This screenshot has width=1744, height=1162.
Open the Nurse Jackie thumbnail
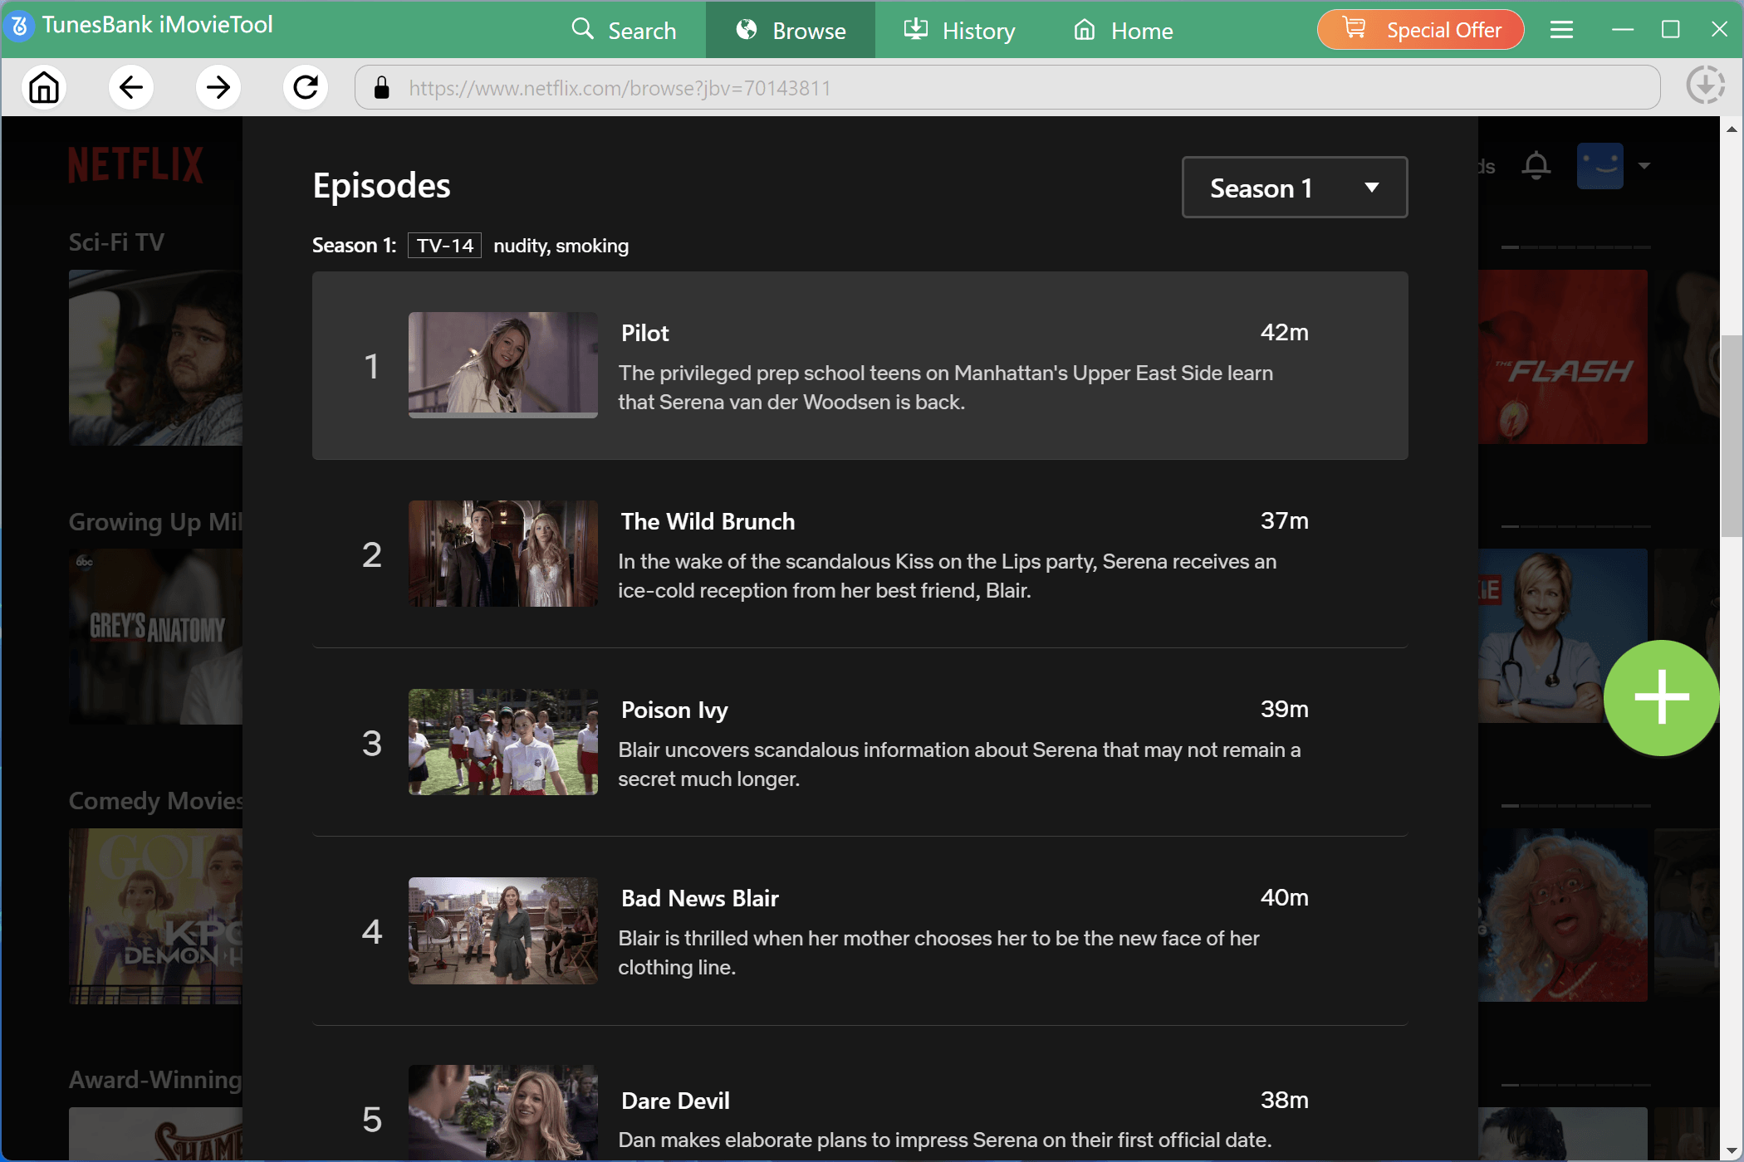[1563, 636]
